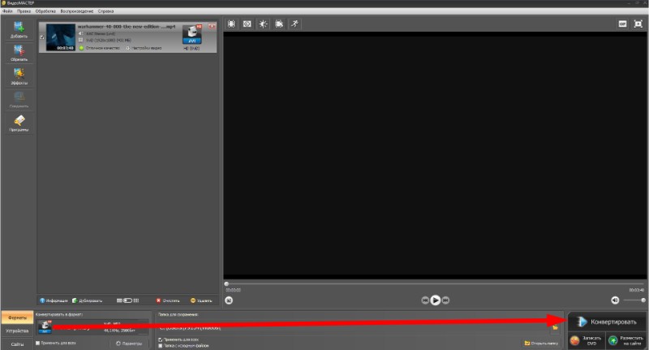Switch the preview to fullscreen mode
Image resolution: width=649 pixels, height=350 pixels.
pyautogui.click(x=638, y=24)
